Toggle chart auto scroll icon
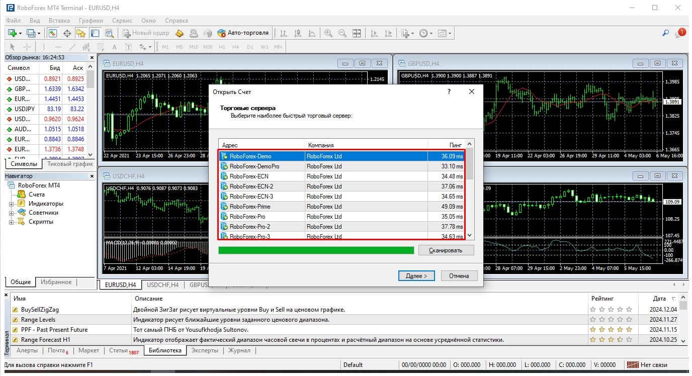This screenshot has width=692, height=376. (x=374, y=33)
